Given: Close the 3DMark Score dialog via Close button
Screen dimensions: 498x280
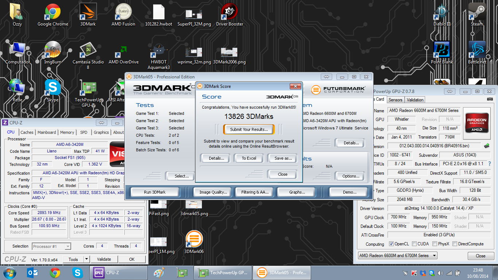Looking at the screenshot, I should click(283, 174).
